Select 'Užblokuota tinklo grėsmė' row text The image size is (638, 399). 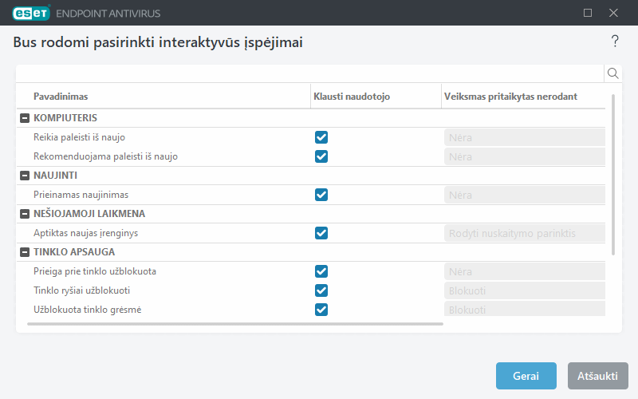87,310
